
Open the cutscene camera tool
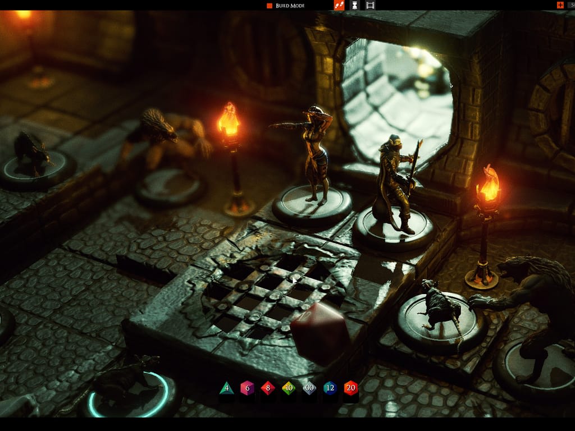pos(369,4)
